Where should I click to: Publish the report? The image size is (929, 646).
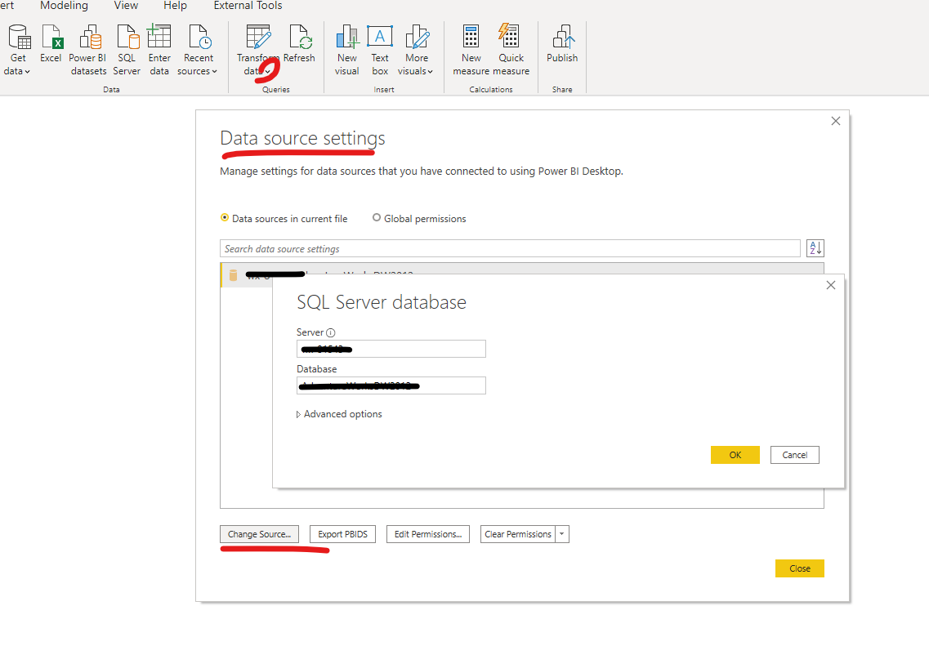[561, 43]
